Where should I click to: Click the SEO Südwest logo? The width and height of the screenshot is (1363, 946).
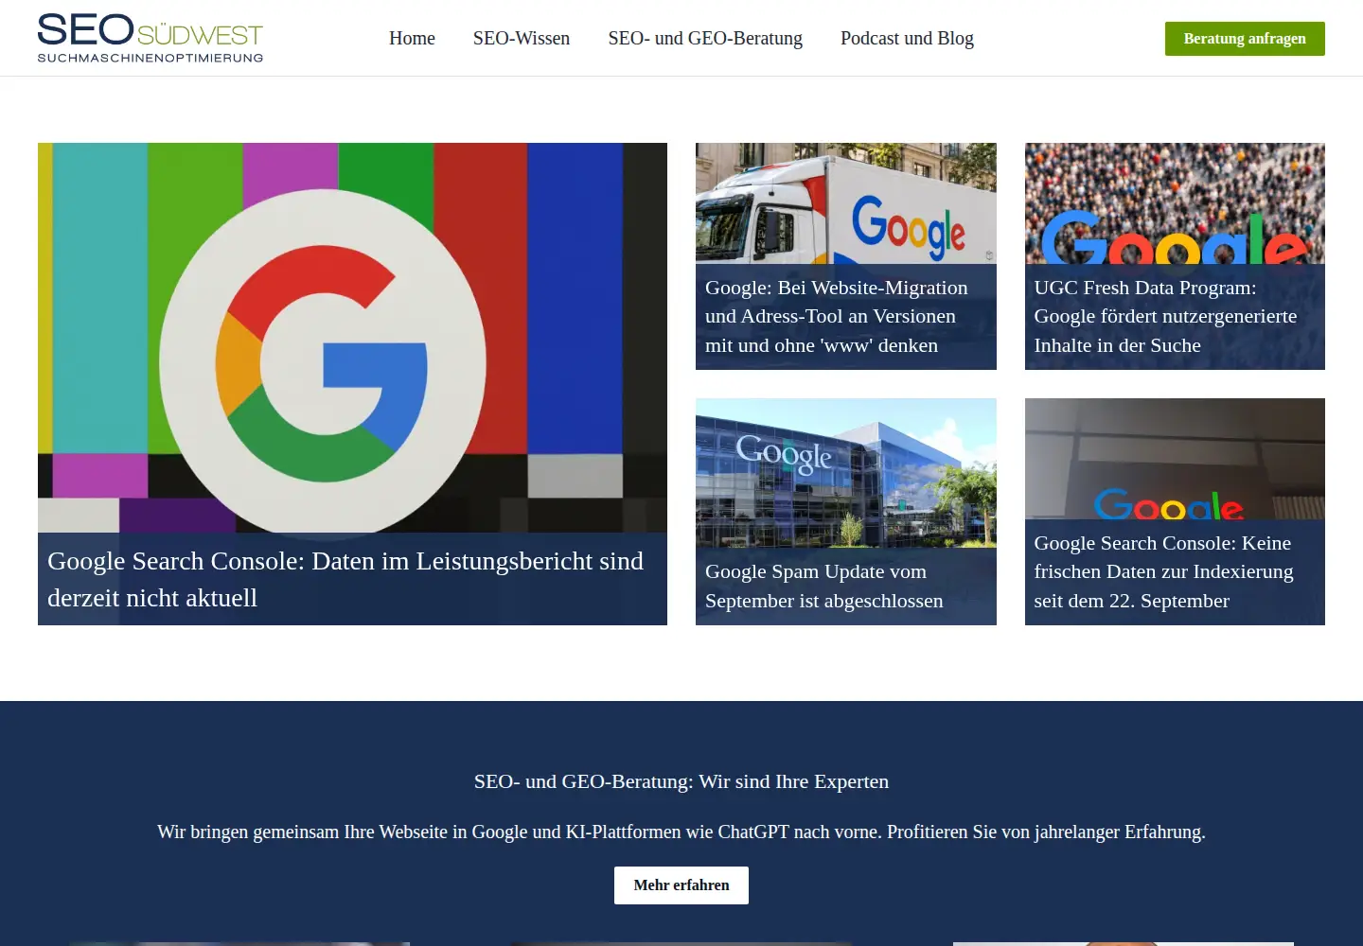150,38
